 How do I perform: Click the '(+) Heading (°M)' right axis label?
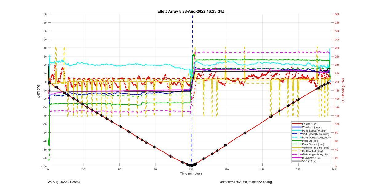click(x=343, y=90)
